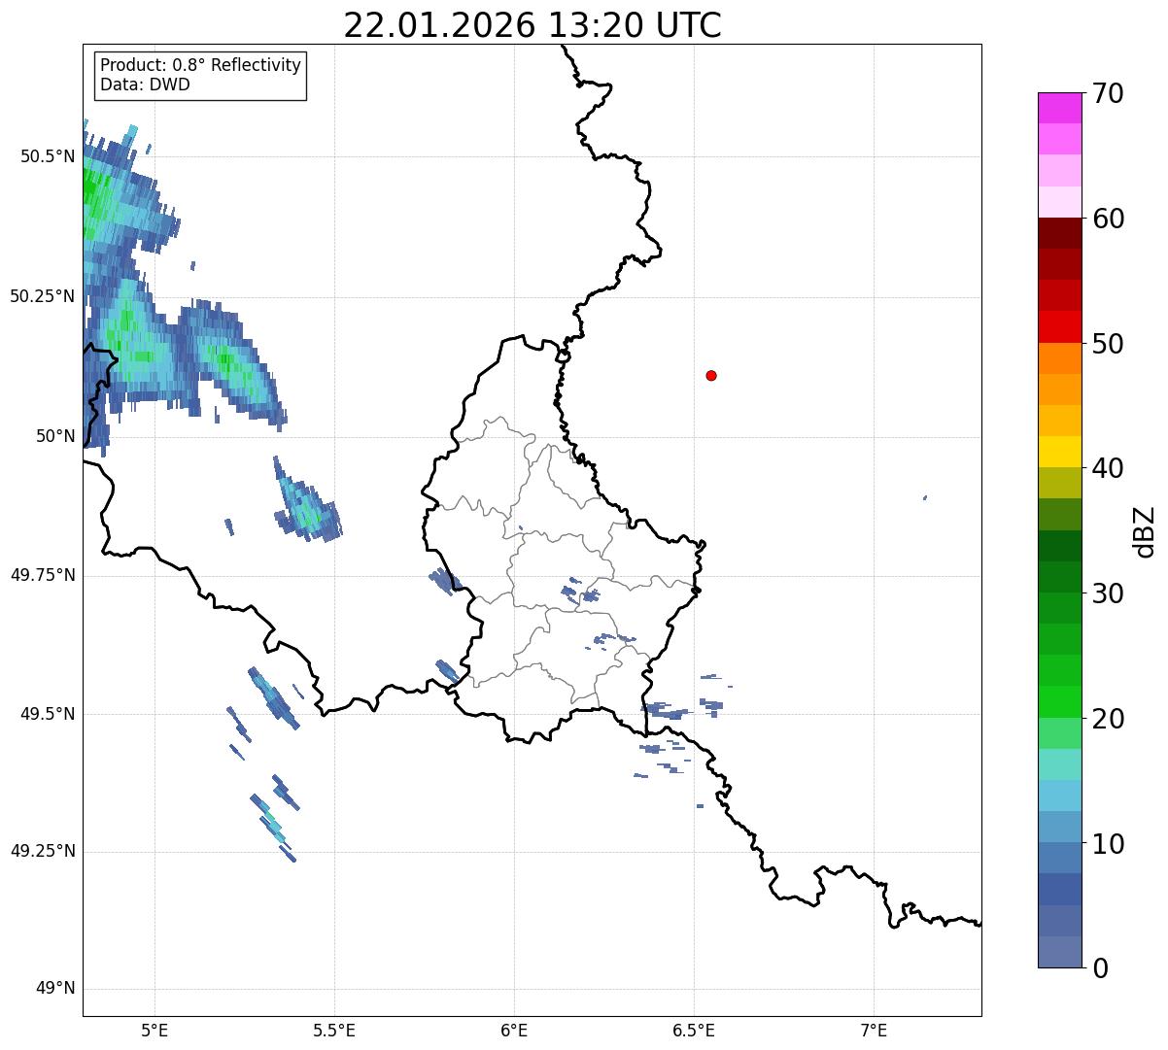1168x1050 pixels.
Task: Click the latitude label "50.5°N"
Action: (48, 156)
